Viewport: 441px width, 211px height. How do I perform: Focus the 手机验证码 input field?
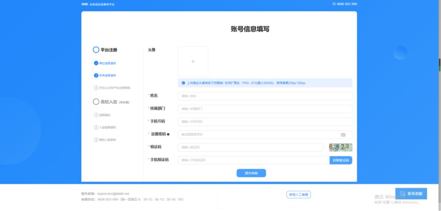pyautogui.click(x=254, y=160)
